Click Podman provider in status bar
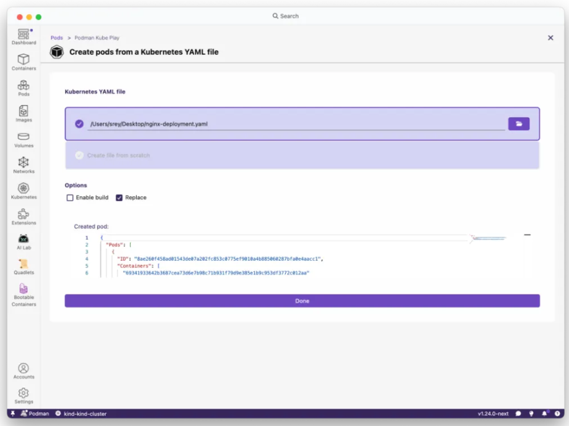 (35, 413)
